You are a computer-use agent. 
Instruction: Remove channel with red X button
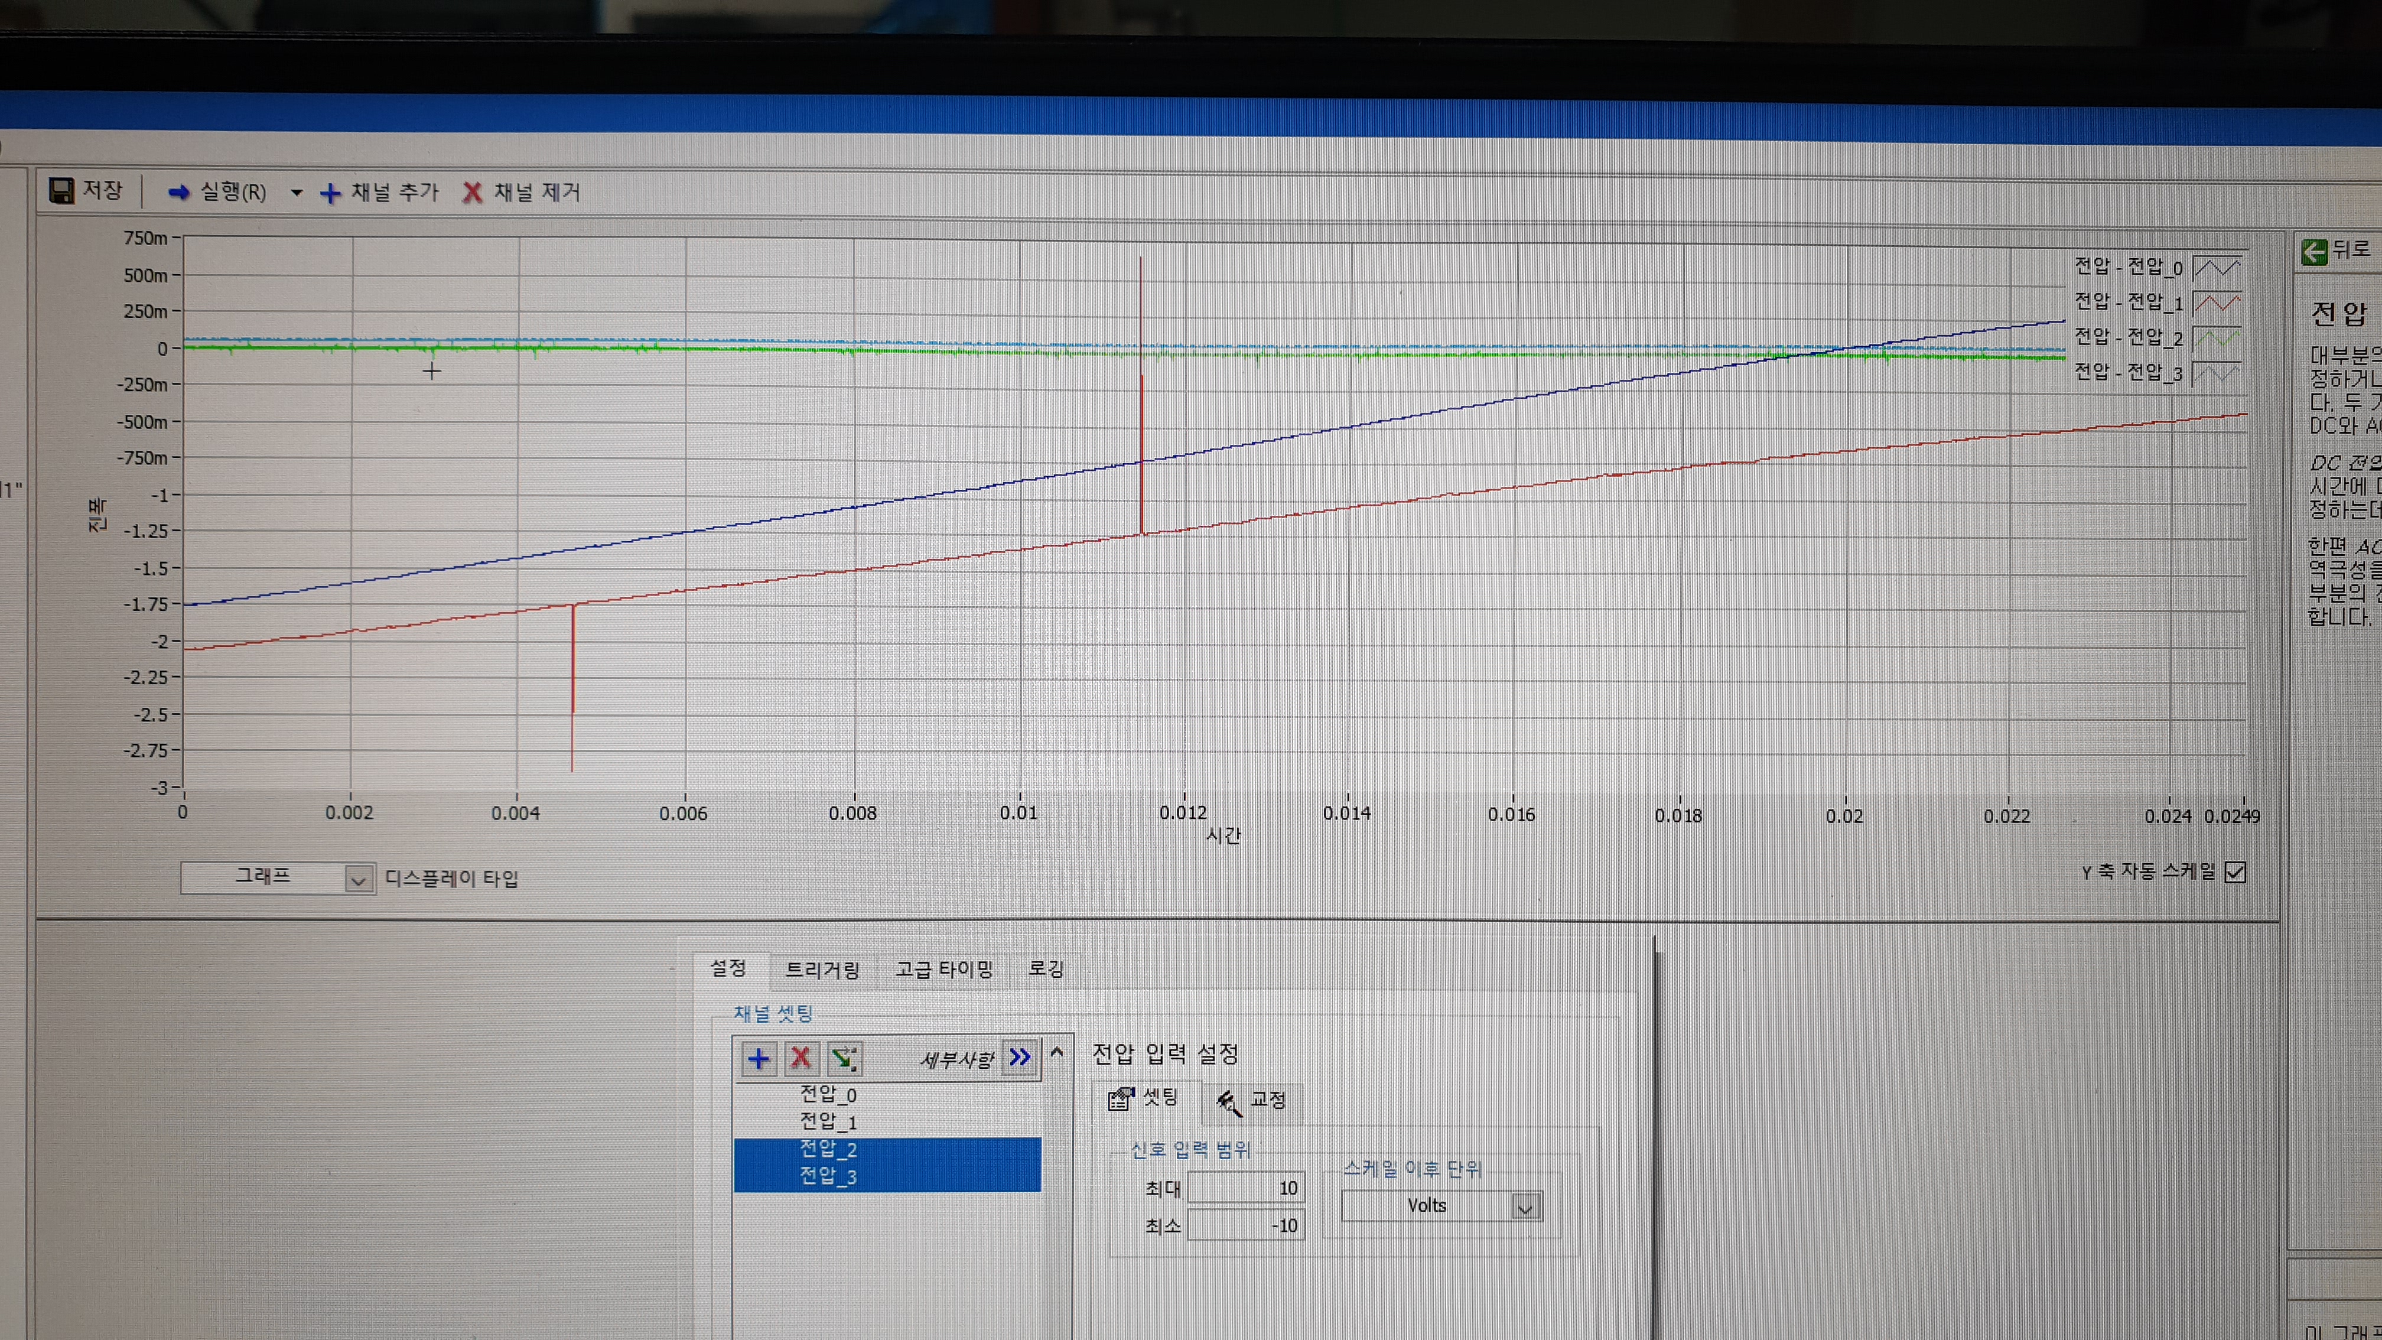800,1058
